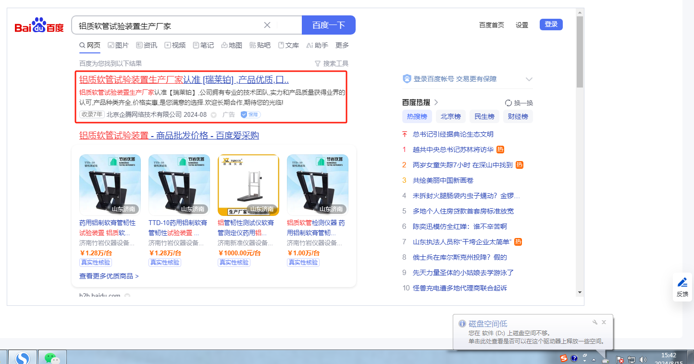694x364 pixels.
Task: Click the 热 badge beside 两岁女童失踪7小时
Action: (520, 165)
